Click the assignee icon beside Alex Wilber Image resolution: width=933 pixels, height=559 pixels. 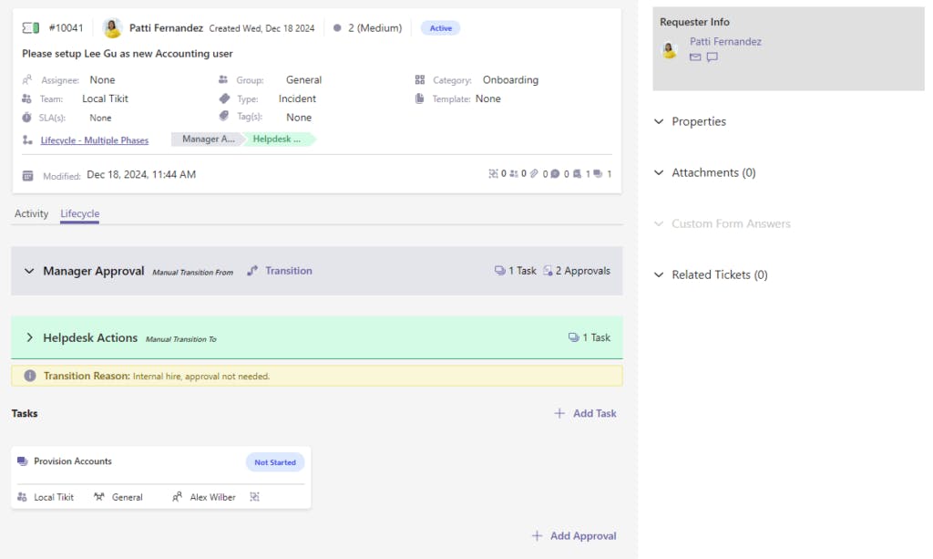tap(177, 497)
